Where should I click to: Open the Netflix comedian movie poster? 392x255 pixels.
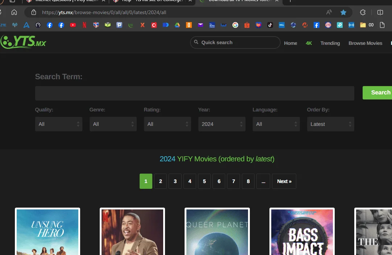tap(132, 231)
